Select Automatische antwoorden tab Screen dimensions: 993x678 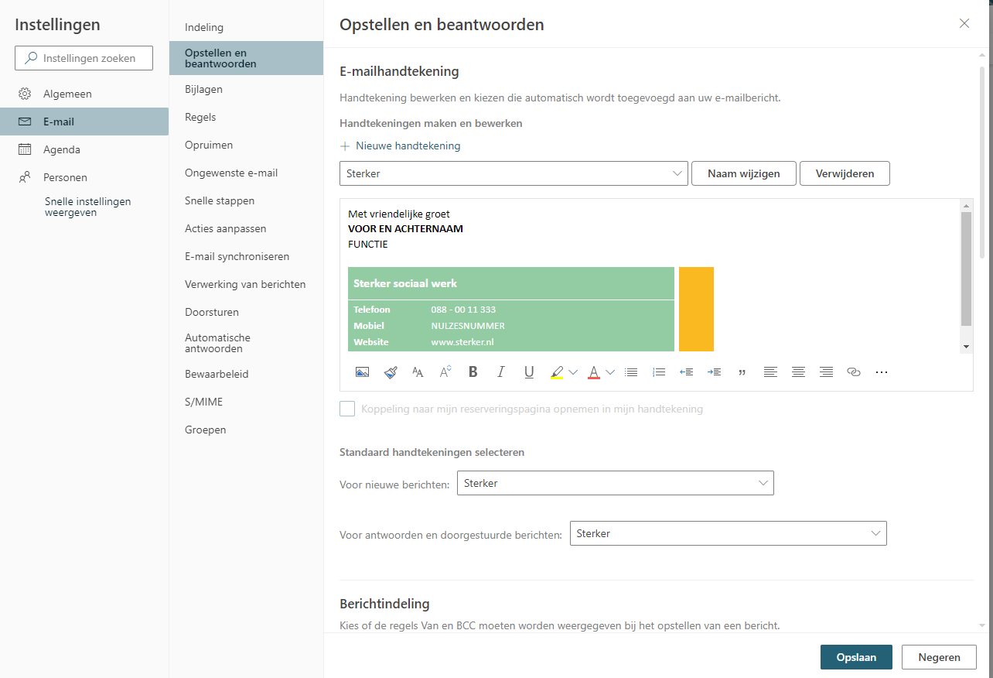(246, 343)
